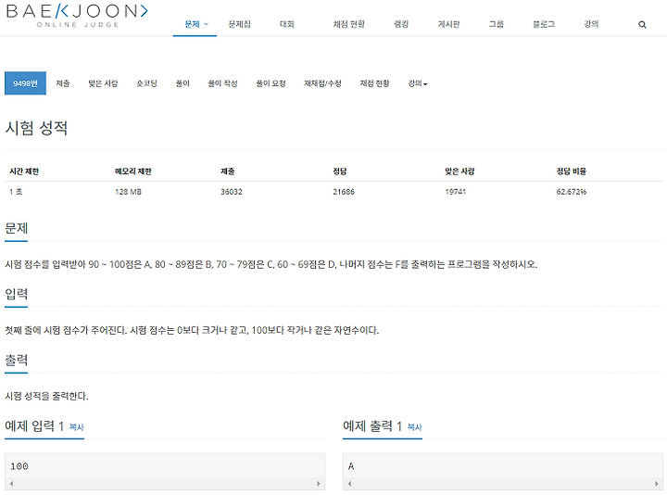Open 문제집 in the top menu
This screenshot has width=667, height=495.
click(240, 24)
